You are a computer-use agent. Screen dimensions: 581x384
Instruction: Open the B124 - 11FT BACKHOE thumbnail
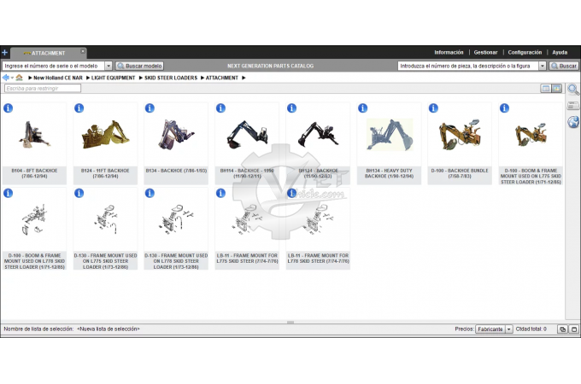click(105, 135)
